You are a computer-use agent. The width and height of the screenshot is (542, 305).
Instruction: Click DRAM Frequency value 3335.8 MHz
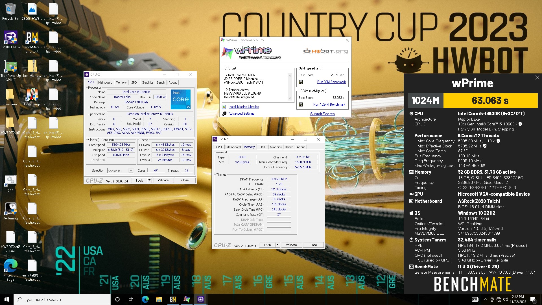coord(279,179)
